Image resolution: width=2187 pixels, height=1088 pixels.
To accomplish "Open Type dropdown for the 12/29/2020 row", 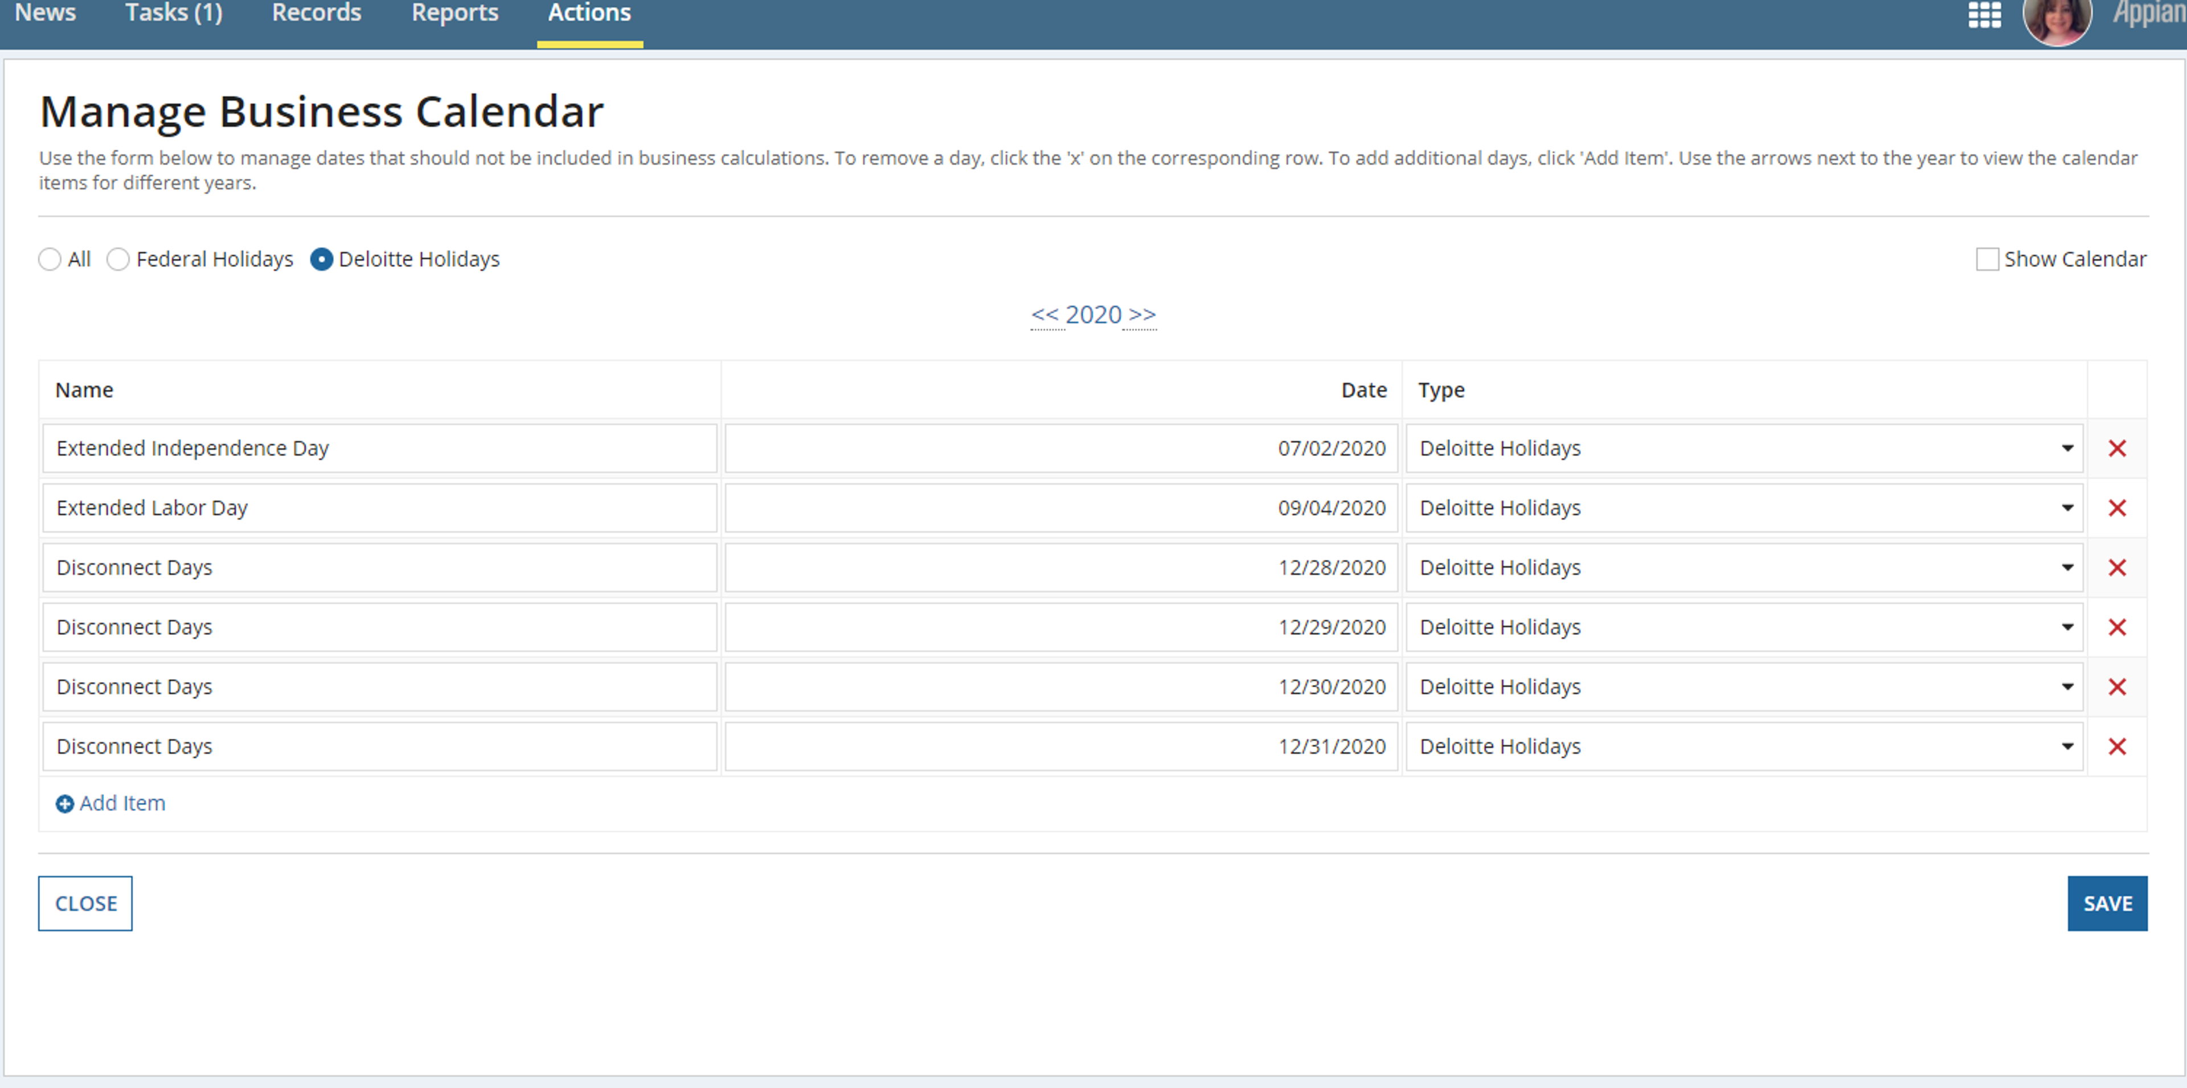I will point(1744,627).
